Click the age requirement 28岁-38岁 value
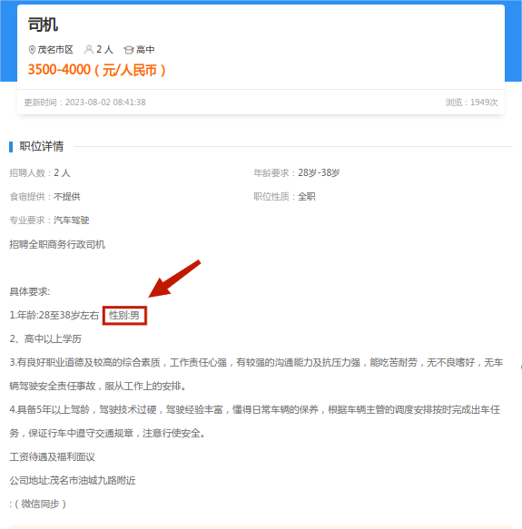Screen dimensions: 522x529 coord(319,172)
